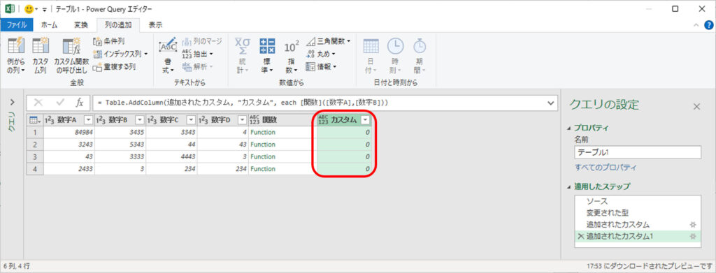Open the ファイル tab
716x273 pixels.
(17, 25)
